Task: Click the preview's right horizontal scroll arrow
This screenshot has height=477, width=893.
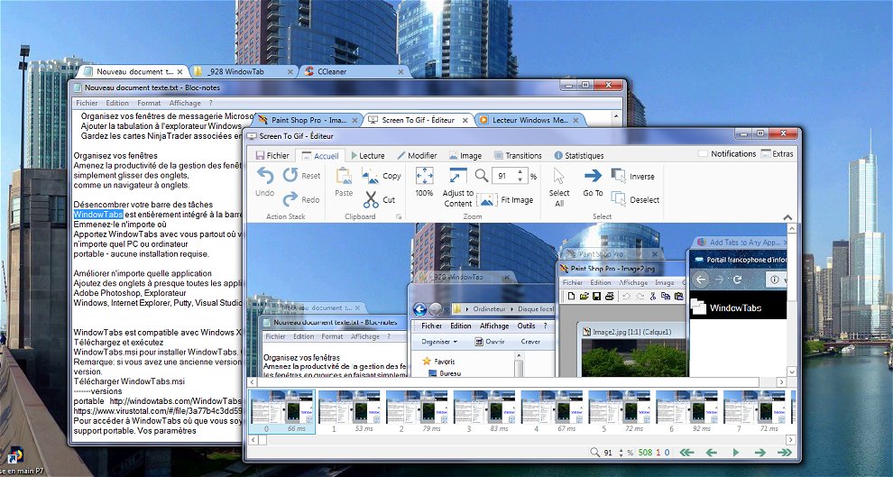Action: pos(781,382)
